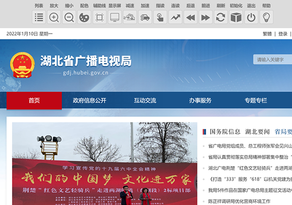Select the date text 2022年1月10日 星期一

coord(30,34)
